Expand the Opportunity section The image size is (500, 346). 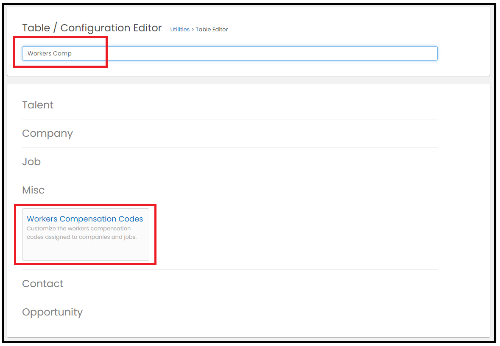(x=52, y=312)
